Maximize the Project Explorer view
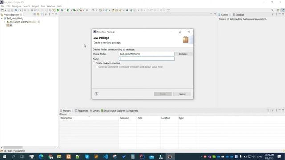Viewport: 285px width, 160px height. (57, 14)
